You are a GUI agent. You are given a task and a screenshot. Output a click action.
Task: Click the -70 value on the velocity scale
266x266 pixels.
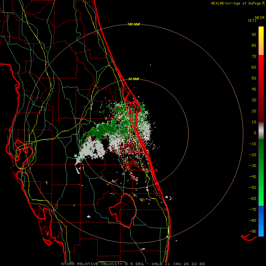pos(253,210)
